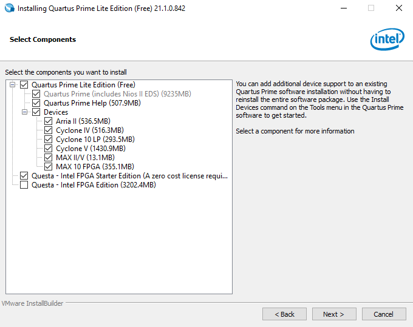Select the MAX II/V (13.1MB) label

[x=85, y=157]
